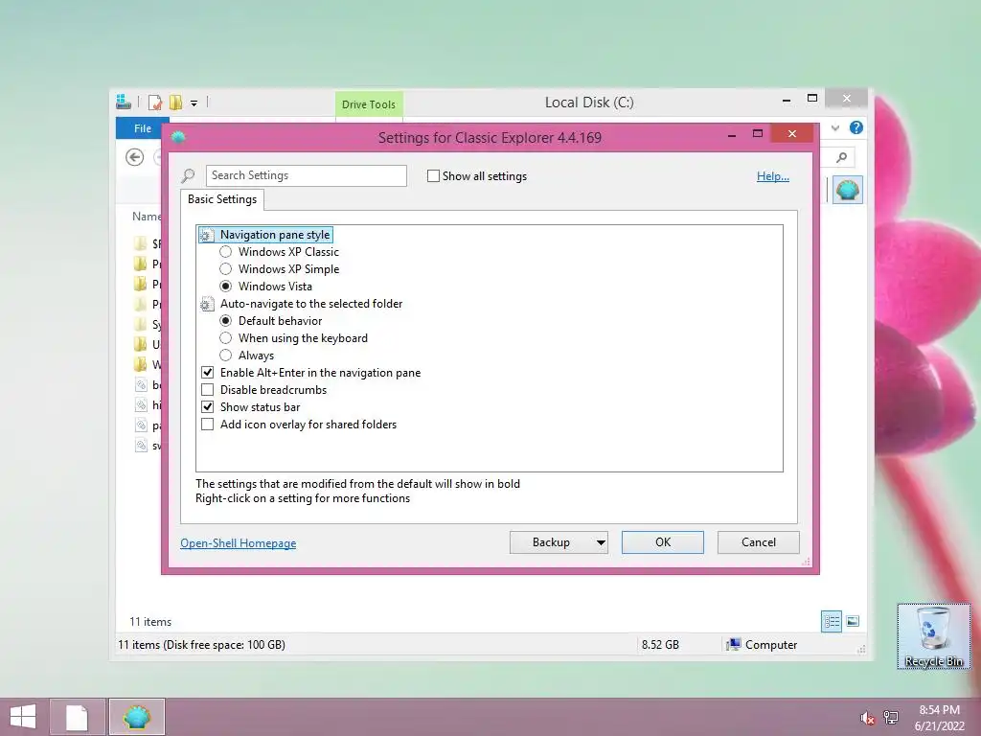Toggle Enable Alt+Enter in the navigation pane

point(208,373)
